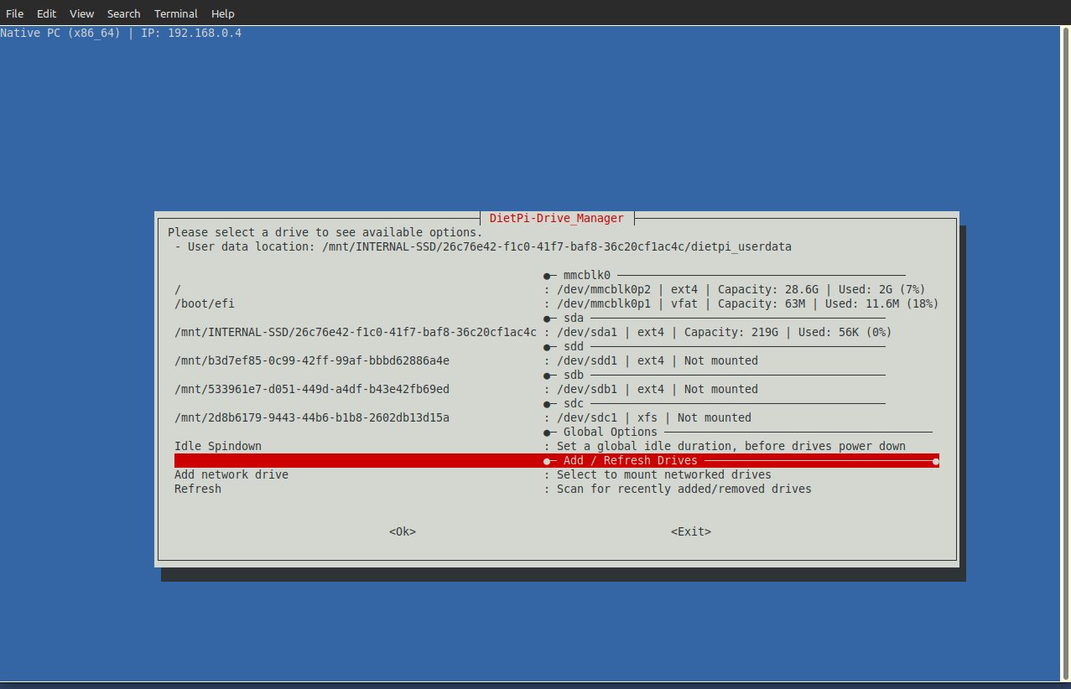Open the Edit menu
Image resolution: width=1071 pixels, height=689 pixels.
[46, 13]
